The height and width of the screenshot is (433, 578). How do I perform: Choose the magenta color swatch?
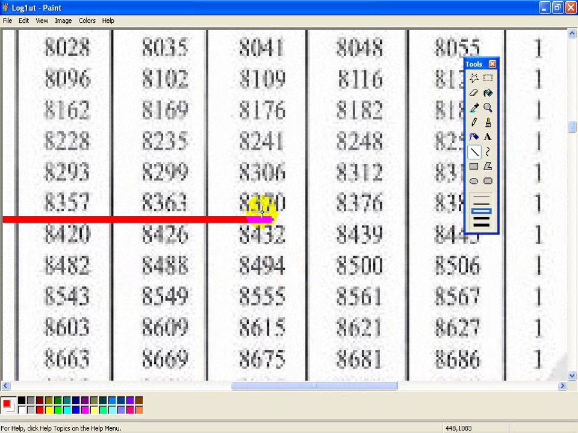coord(85,410)
